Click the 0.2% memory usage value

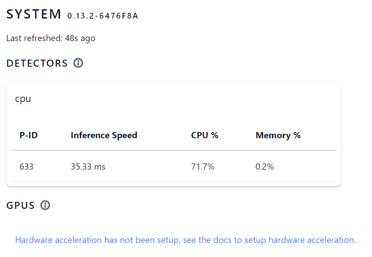(x=264, y=166)
